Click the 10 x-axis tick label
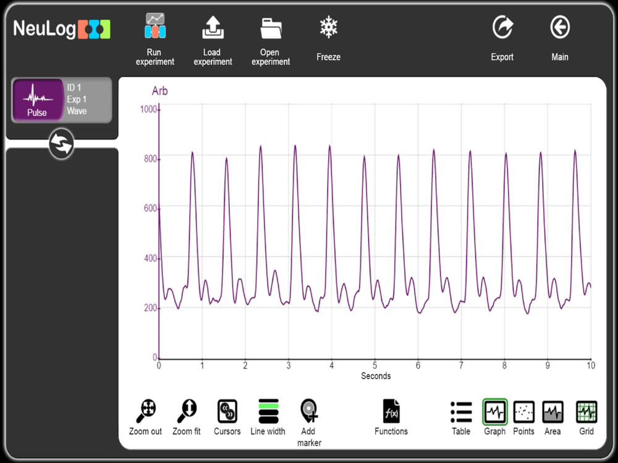 [x=590, y=365]
